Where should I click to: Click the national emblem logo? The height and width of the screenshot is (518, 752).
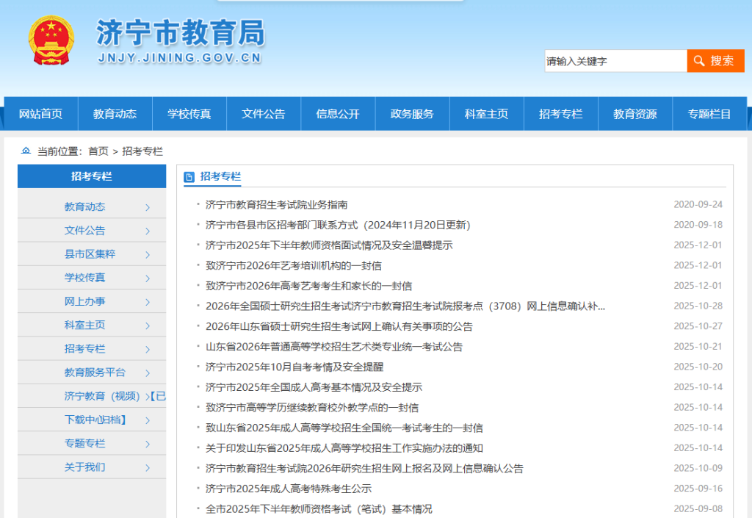[x=53, y=40]
